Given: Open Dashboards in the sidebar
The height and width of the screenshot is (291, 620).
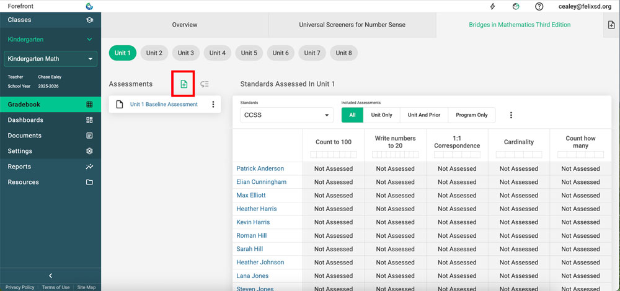Looking at the screenshot, I should pyautogui.click(x=25, y=120).
